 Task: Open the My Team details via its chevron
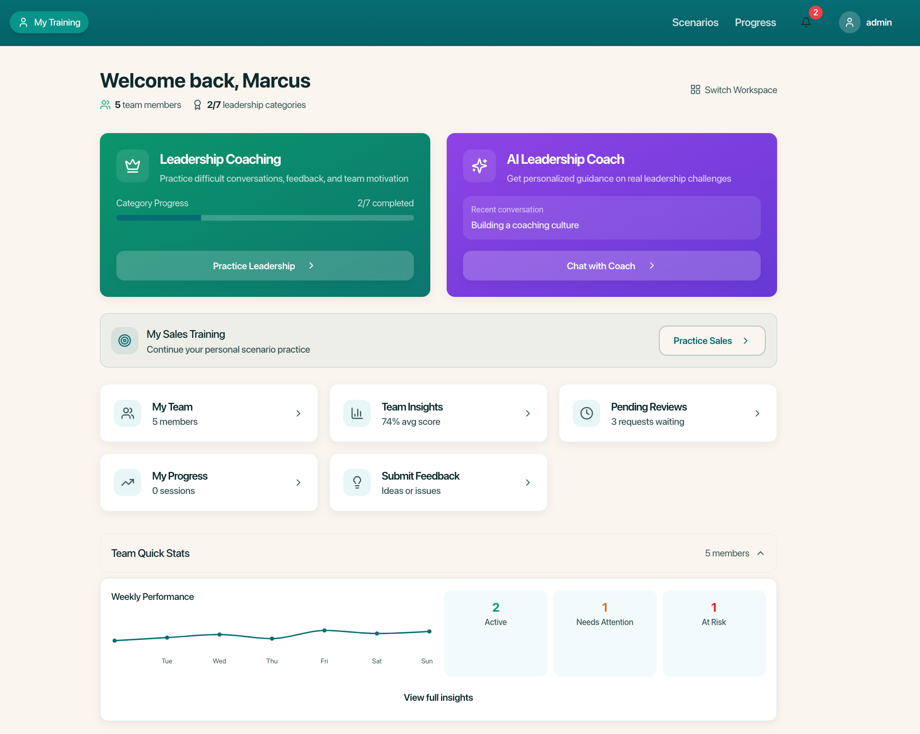pos(298,413)
